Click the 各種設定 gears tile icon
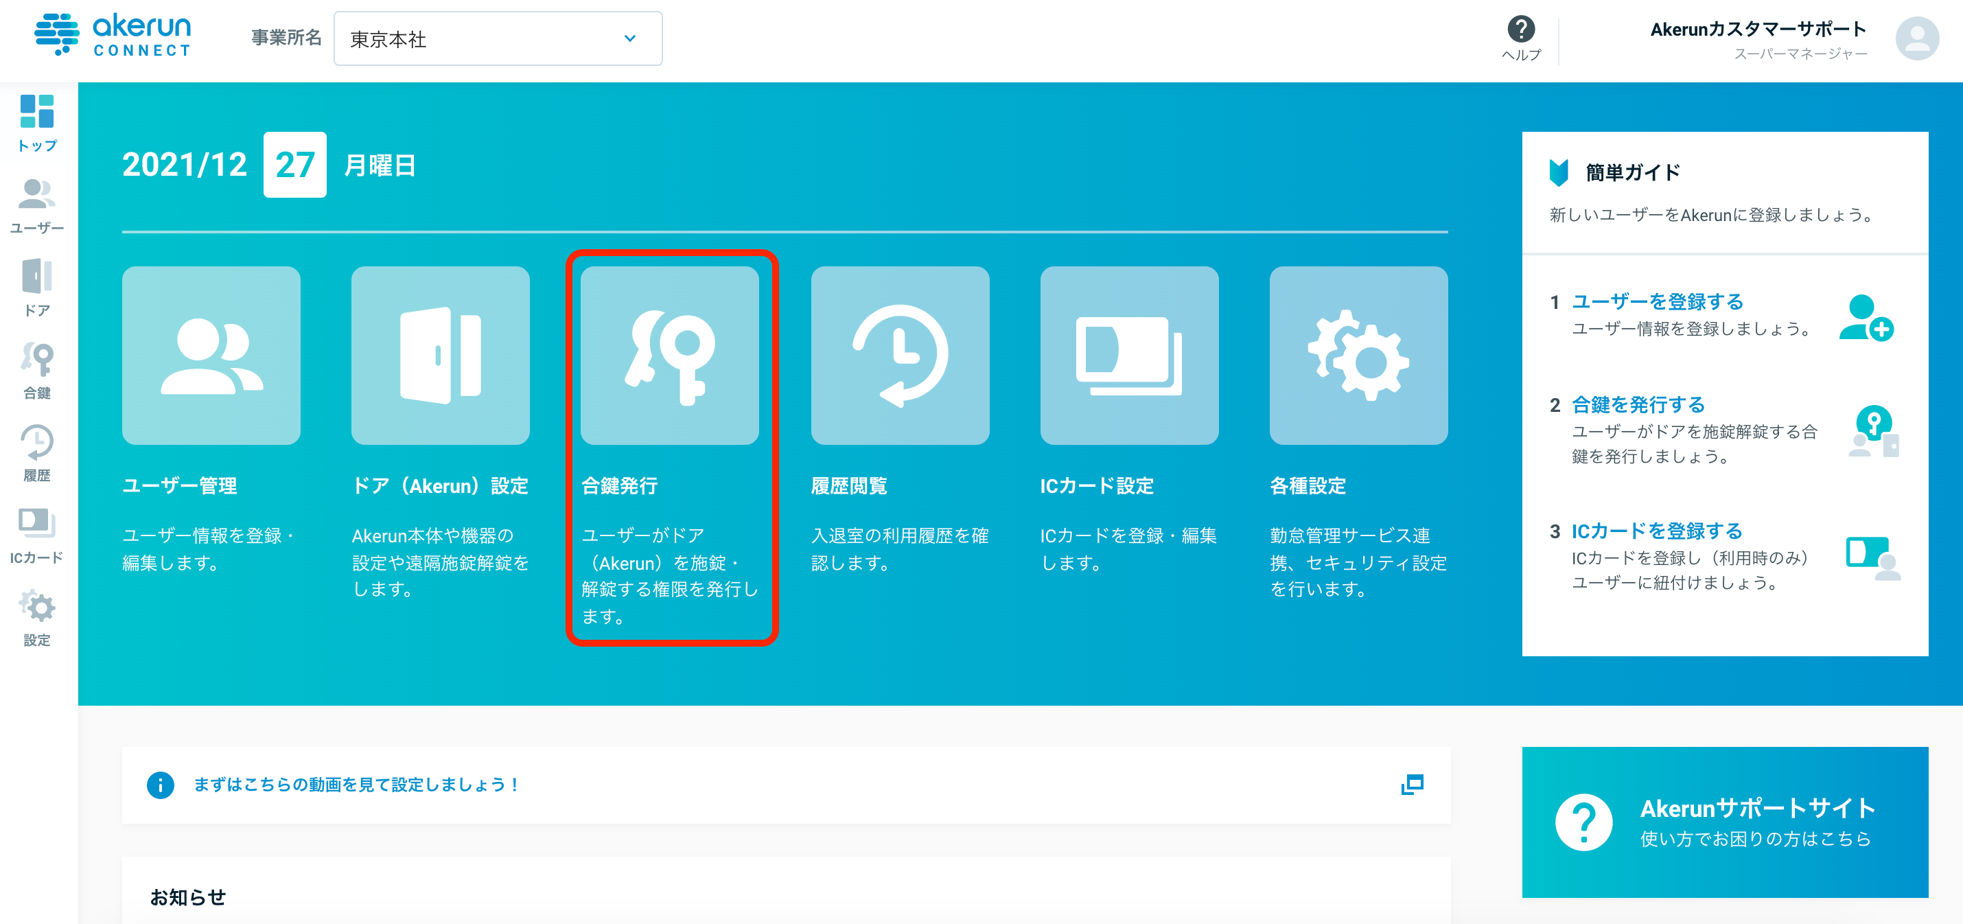The width and height of the screenshot is (1963, 924). pyautogui.click(x=1359, y=356)
